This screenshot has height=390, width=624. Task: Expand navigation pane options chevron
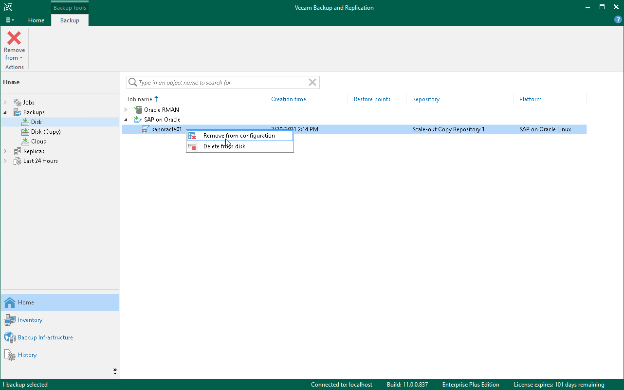click(x=115, y=372)
